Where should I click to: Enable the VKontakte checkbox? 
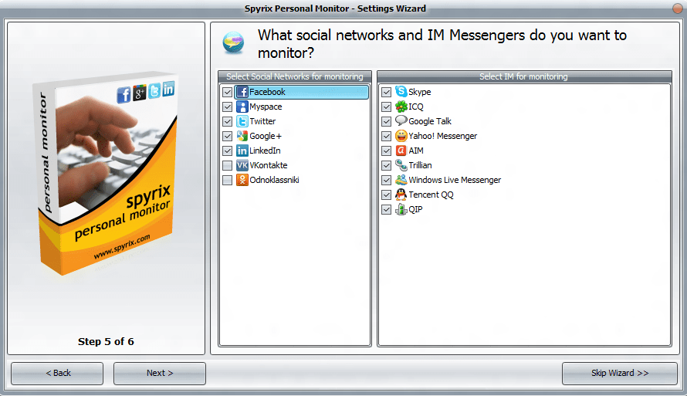click(228, 166)
